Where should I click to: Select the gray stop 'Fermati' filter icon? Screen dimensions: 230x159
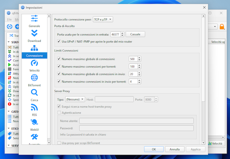coord(9,69)
